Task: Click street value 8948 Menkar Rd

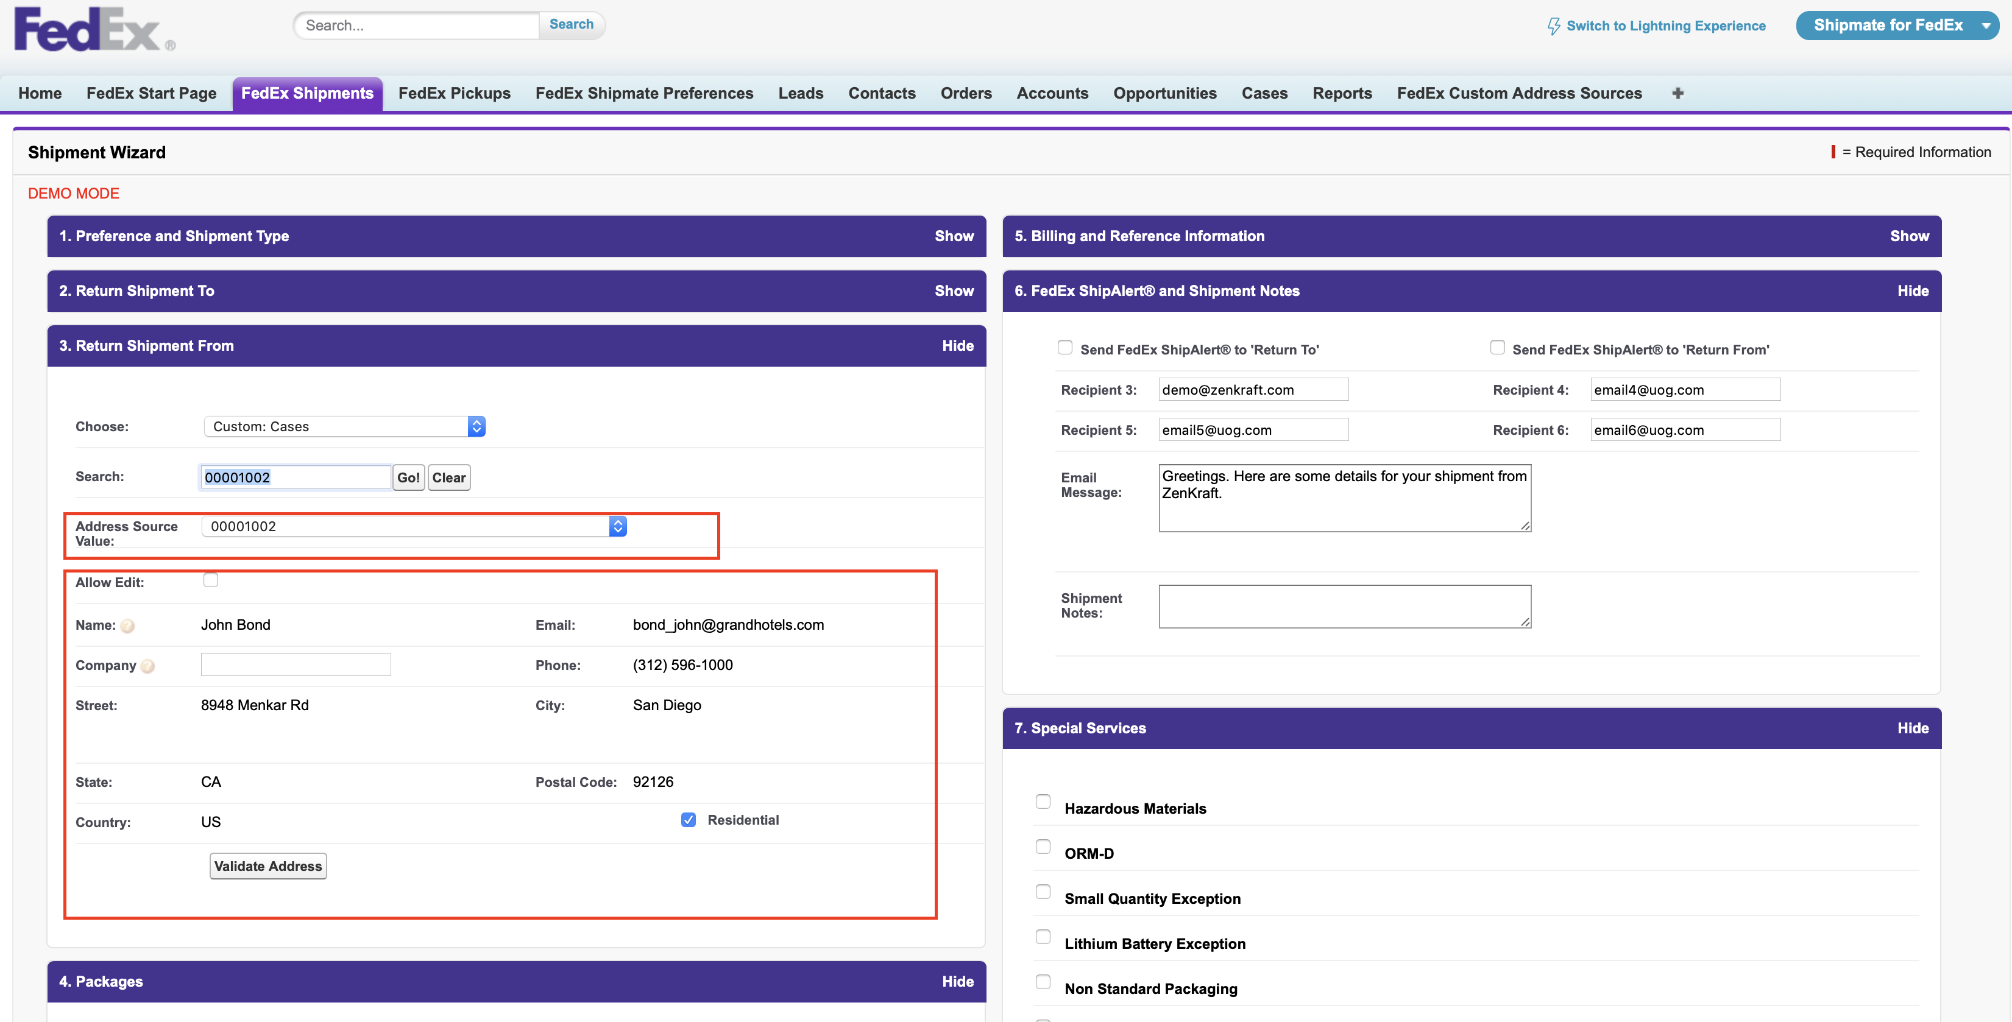Action: (x=255, y=705)
